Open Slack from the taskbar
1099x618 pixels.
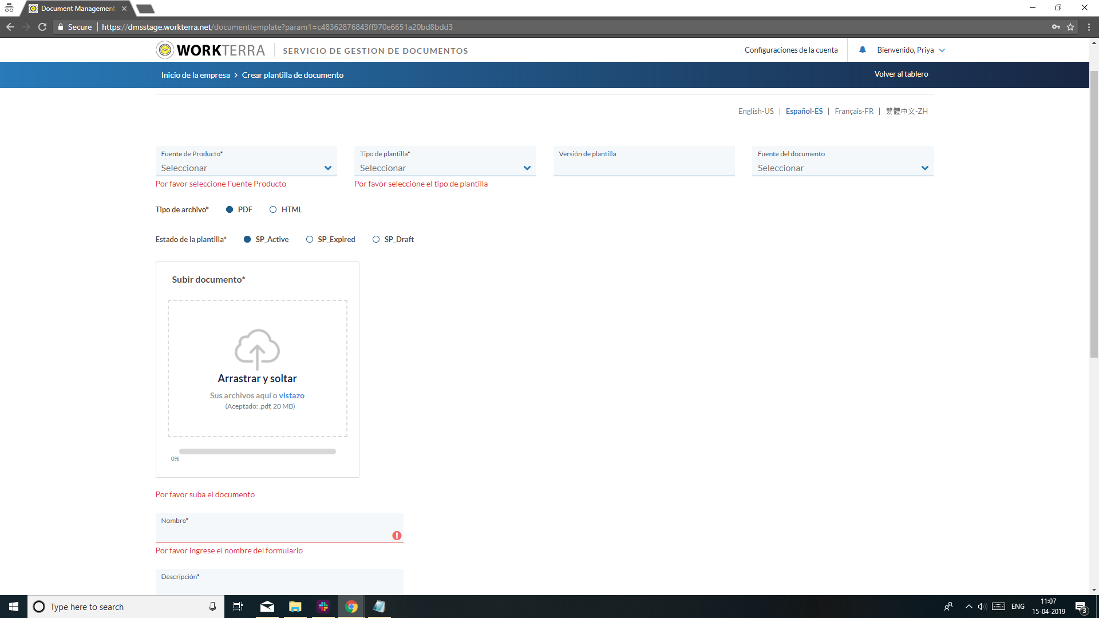pos(323,607)
